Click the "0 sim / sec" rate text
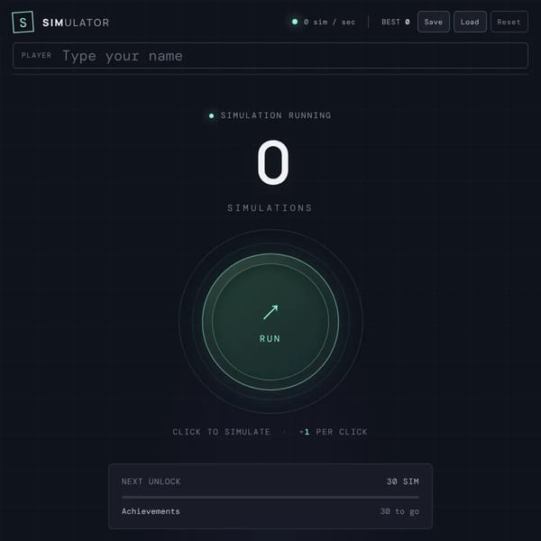 tap(329, 22)
